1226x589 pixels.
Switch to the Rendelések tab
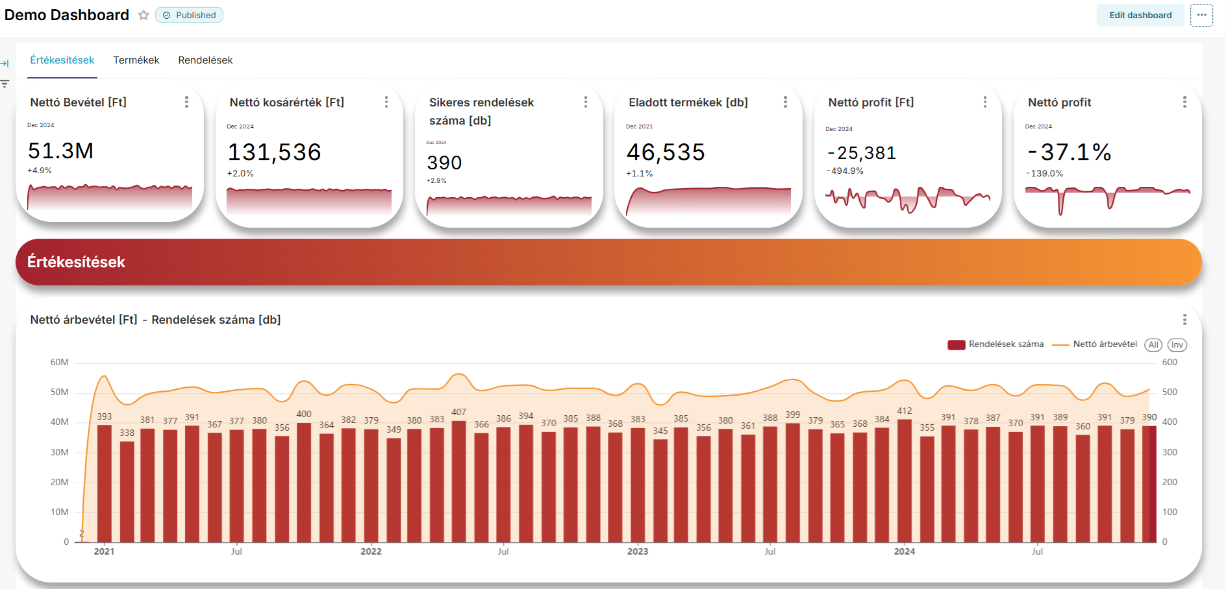coord(205,60)
